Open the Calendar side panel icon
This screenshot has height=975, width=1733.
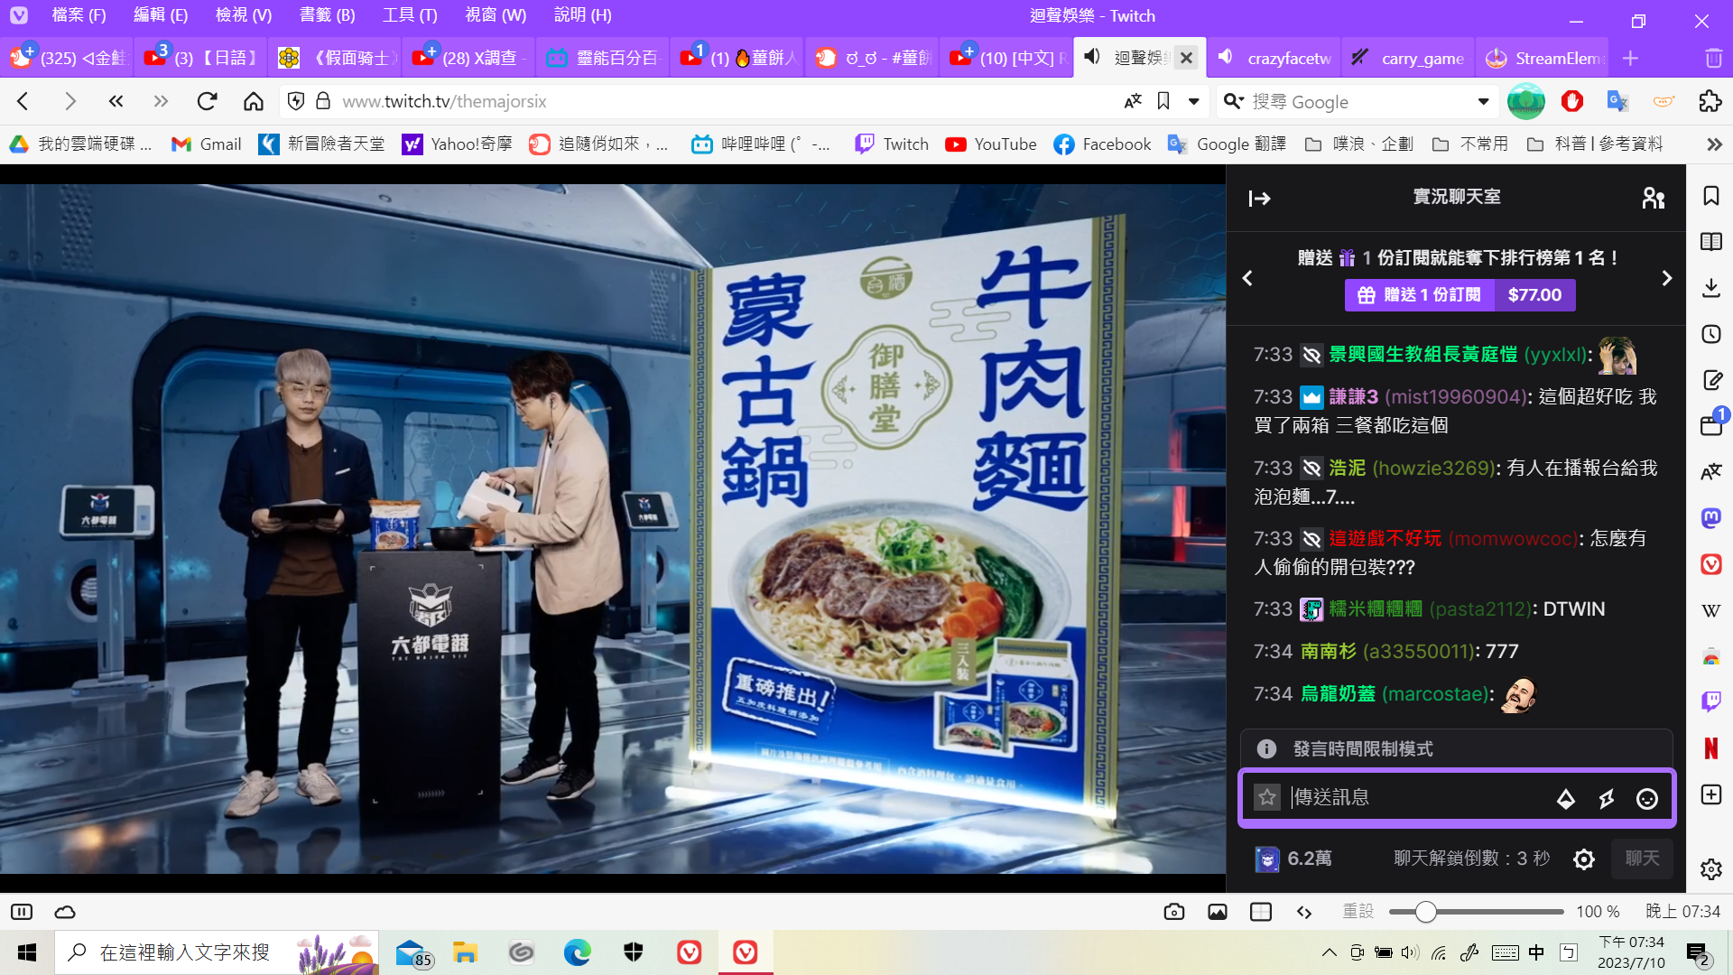point(1711,425)
